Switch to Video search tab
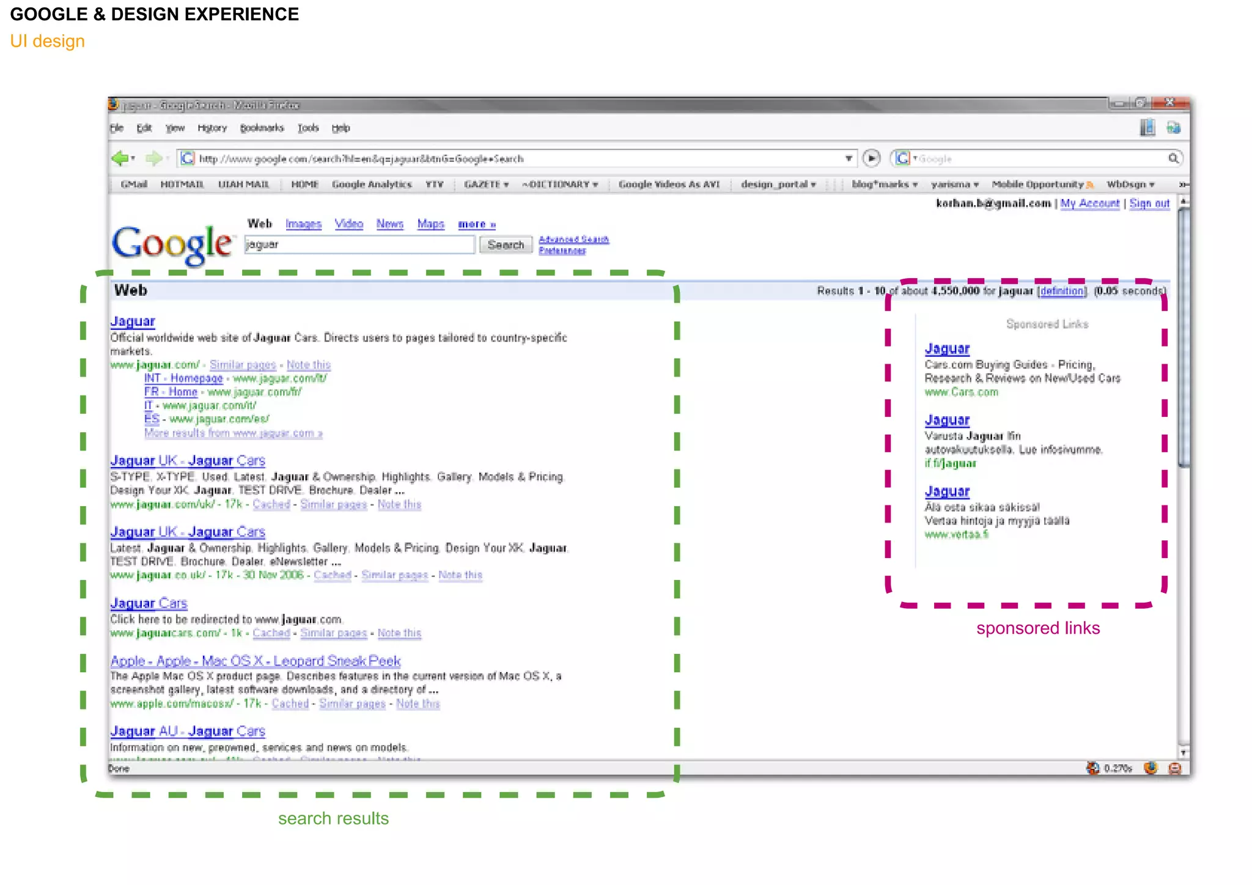This screenshot has width=1252, height=885. pos(349,224)
